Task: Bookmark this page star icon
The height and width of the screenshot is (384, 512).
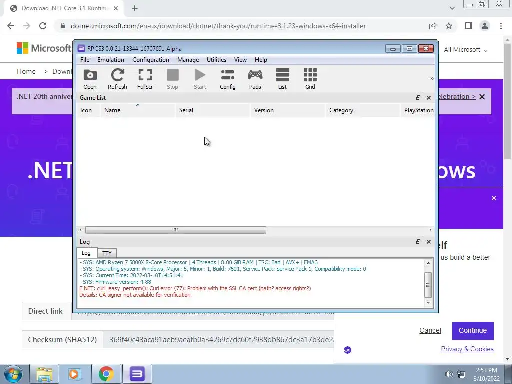Action: 449,26
